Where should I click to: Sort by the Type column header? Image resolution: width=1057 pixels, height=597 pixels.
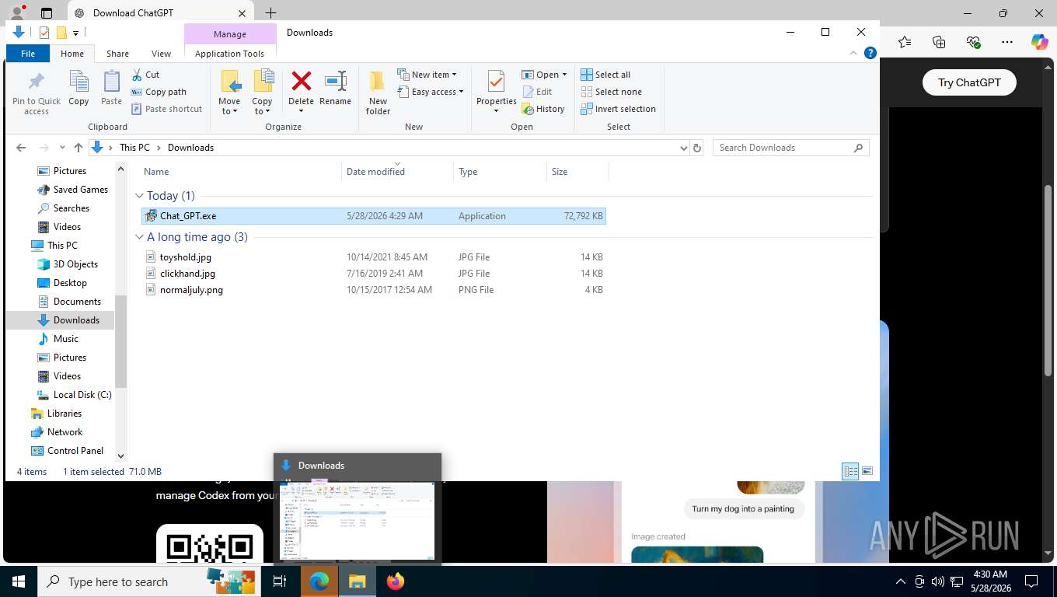pos(500,172)
